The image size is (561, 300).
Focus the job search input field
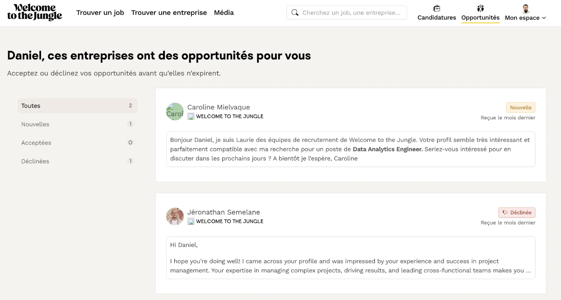(351, 13)
